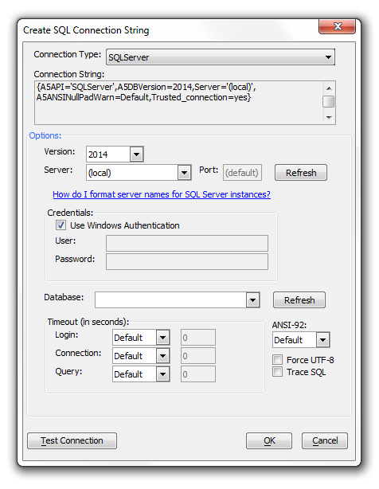Viewport: 379px width, 489px height.
Task: Click the Test Connection button
Action: point(72,440)
